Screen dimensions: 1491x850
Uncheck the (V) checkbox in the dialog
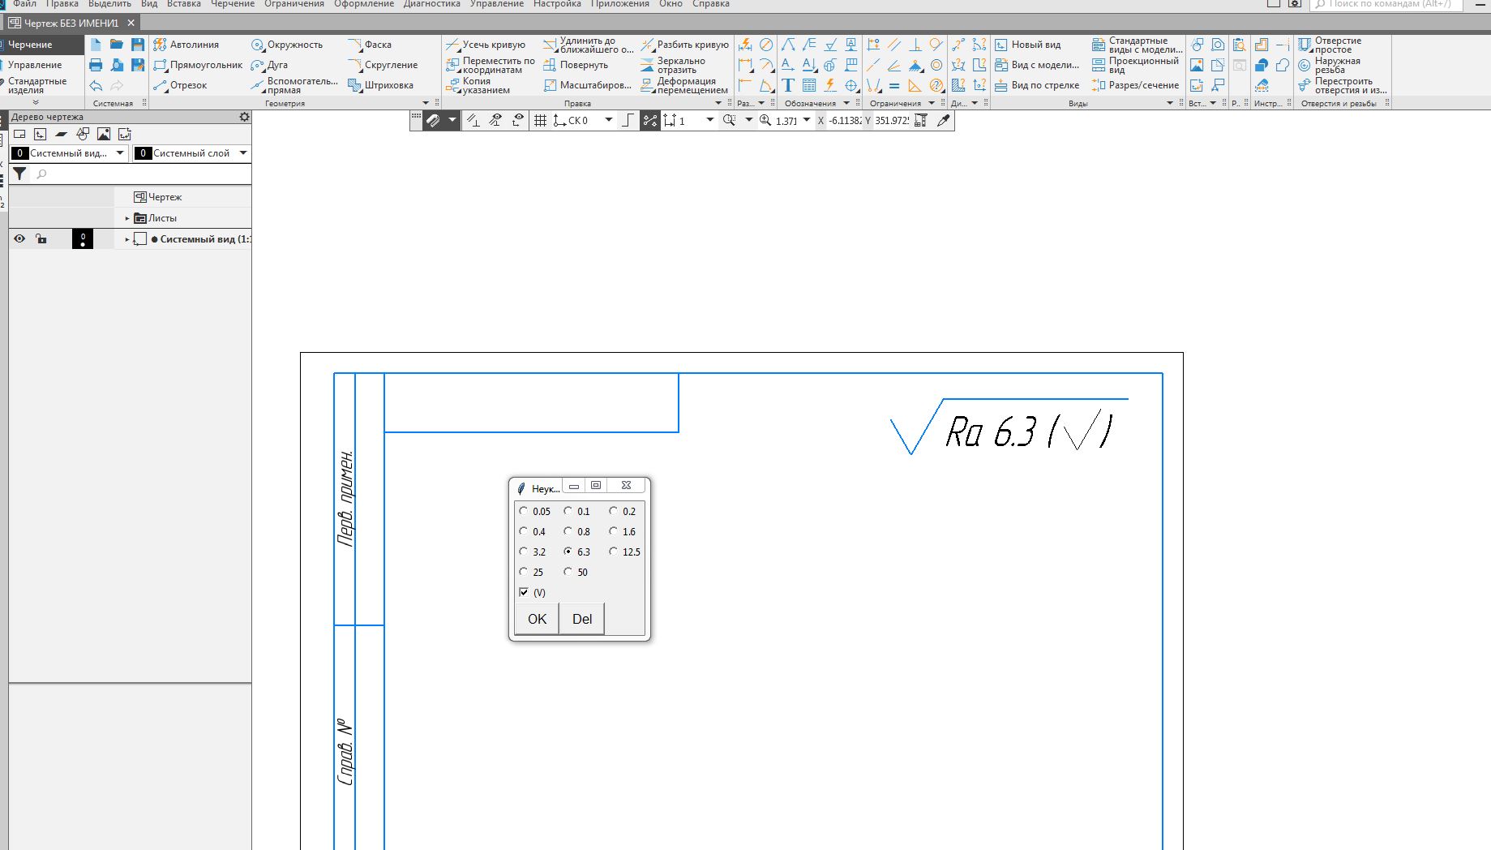[524, 592]
